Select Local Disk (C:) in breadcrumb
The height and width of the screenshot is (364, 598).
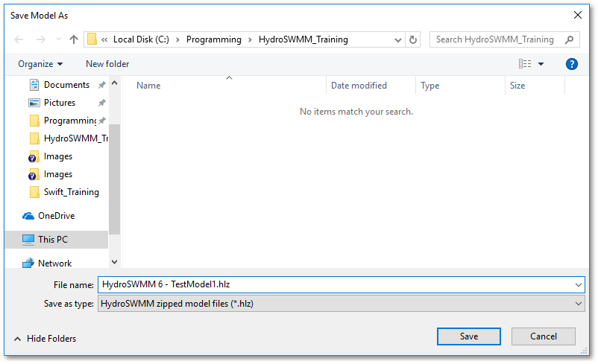coord(141,39)
